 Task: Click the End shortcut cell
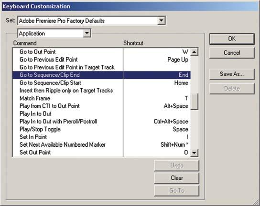(157, 75)
